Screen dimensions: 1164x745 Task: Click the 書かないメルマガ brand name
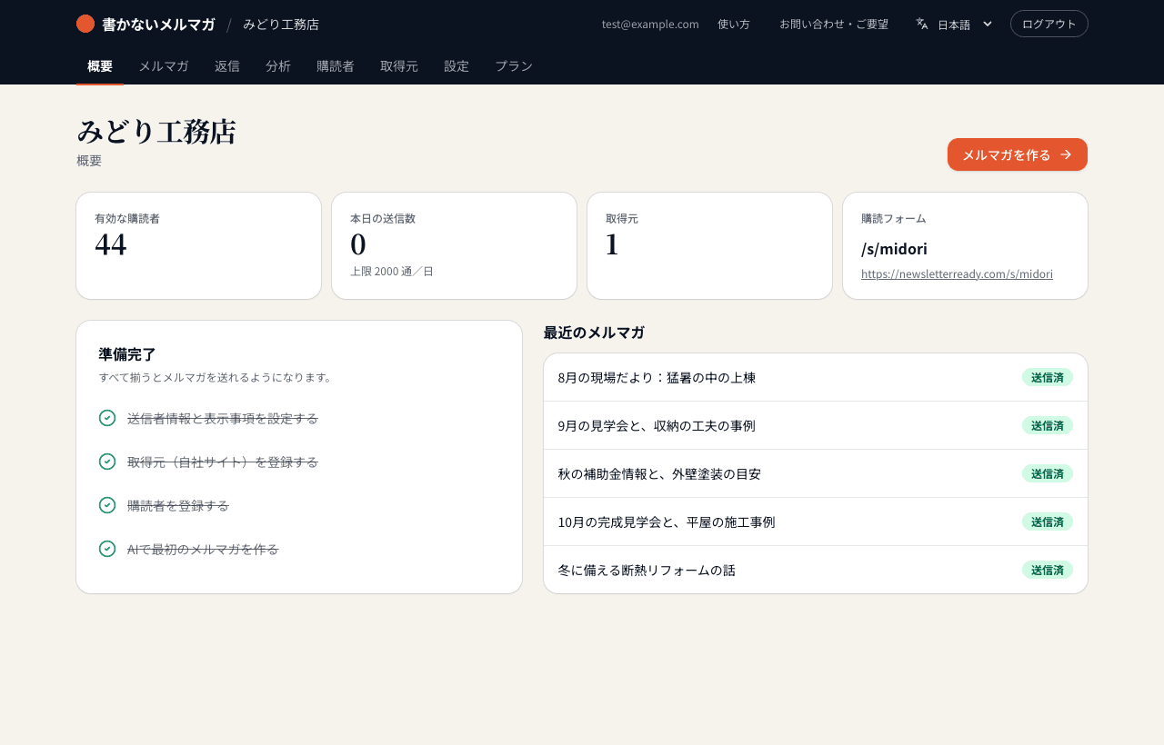coord(158,25)
